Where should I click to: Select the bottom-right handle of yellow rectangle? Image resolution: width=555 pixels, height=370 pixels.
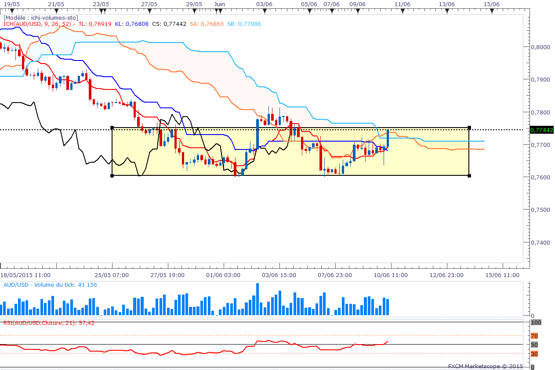[x=469, y=176]
